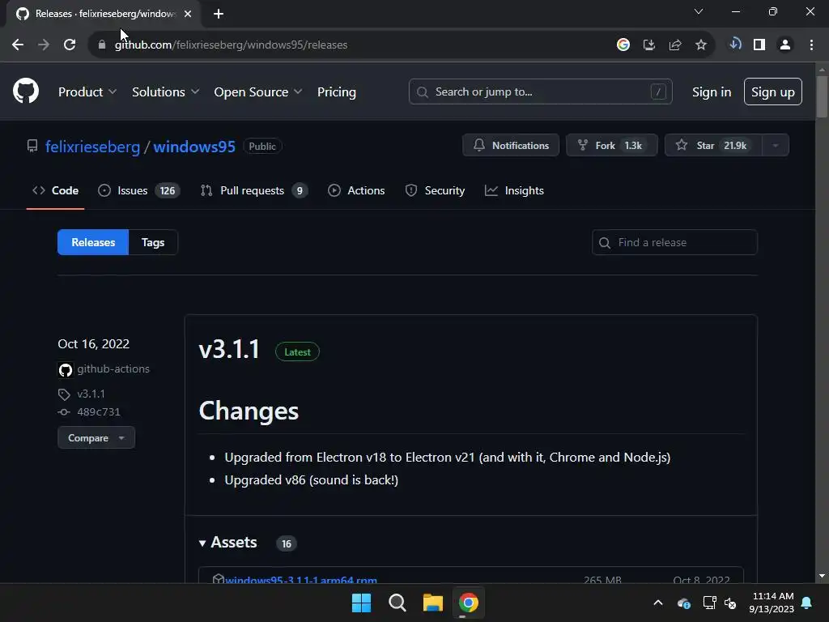Open the Issues tab
829x622 pixels.
(139, 190)
